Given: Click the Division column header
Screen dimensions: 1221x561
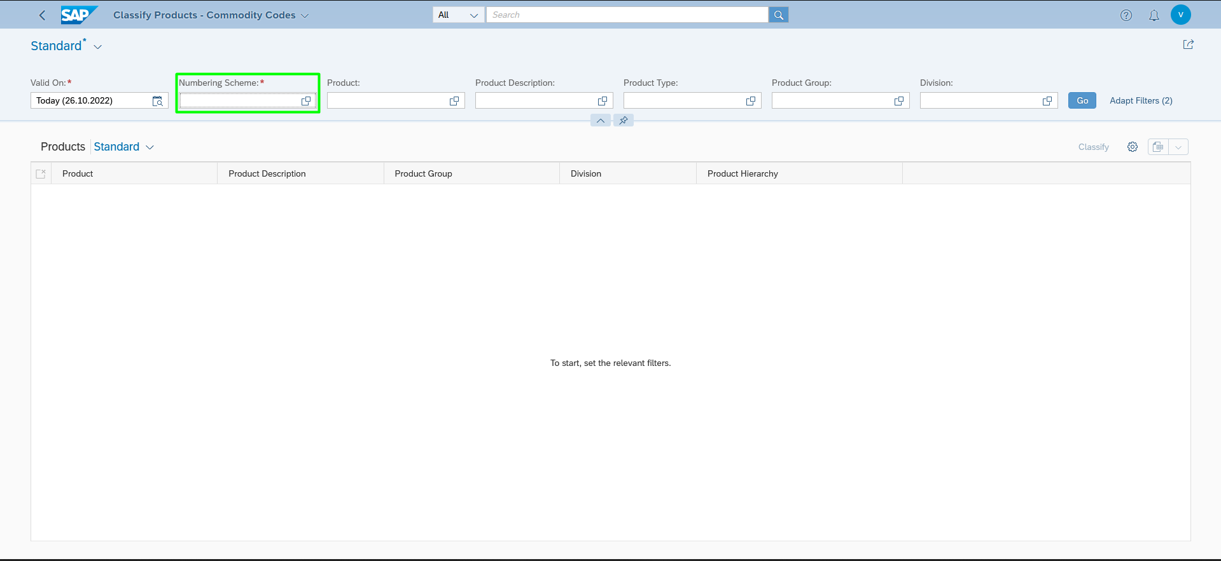Looking at the screenshot, I should pyautogui.click(x=629, y=173).
